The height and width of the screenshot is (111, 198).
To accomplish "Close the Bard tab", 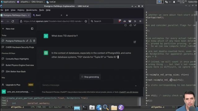I will (x=61, y=15).
